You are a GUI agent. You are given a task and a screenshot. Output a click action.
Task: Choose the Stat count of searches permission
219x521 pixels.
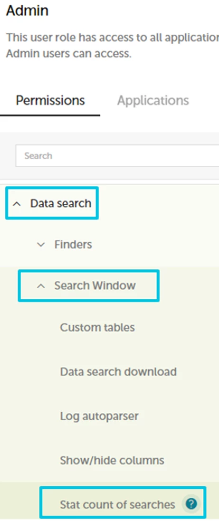(117, 505)
